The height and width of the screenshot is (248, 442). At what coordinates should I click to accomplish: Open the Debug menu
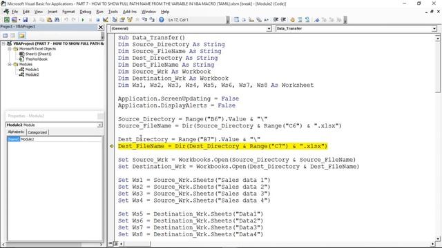click(x=85, y=12)
